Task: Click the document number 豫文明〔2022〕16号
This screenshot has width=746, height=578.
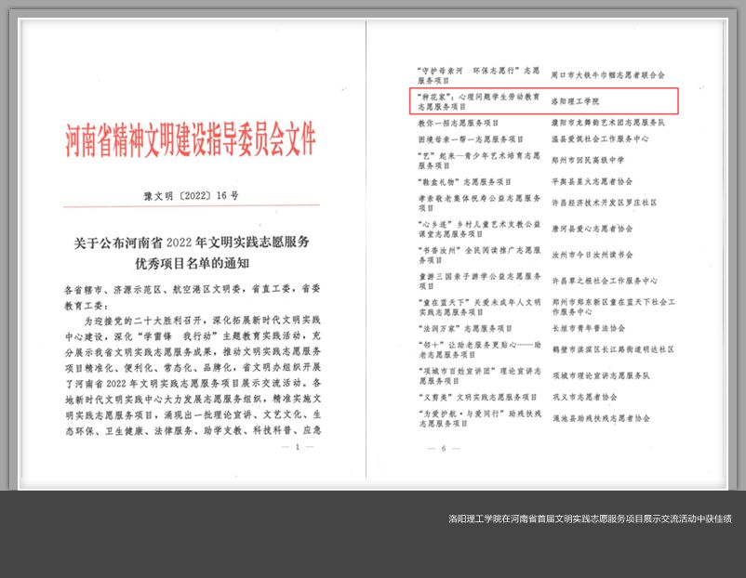Action: tap(191, 196)
